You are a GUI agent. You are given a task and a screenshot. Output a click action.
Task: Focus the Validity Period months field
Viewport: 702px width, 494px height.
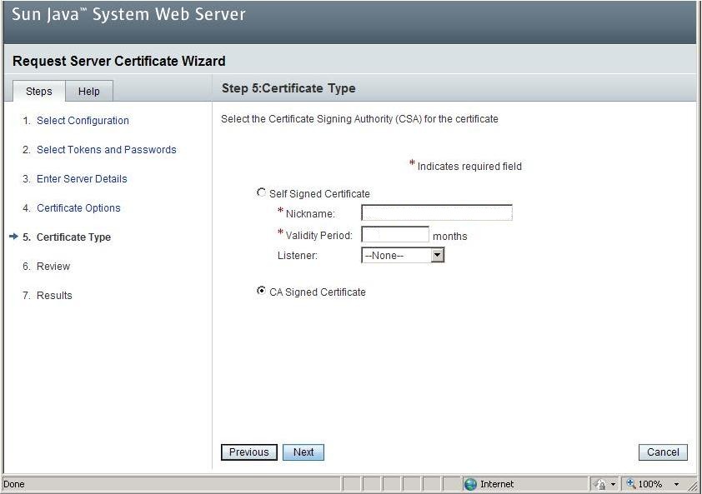(395, 235)
